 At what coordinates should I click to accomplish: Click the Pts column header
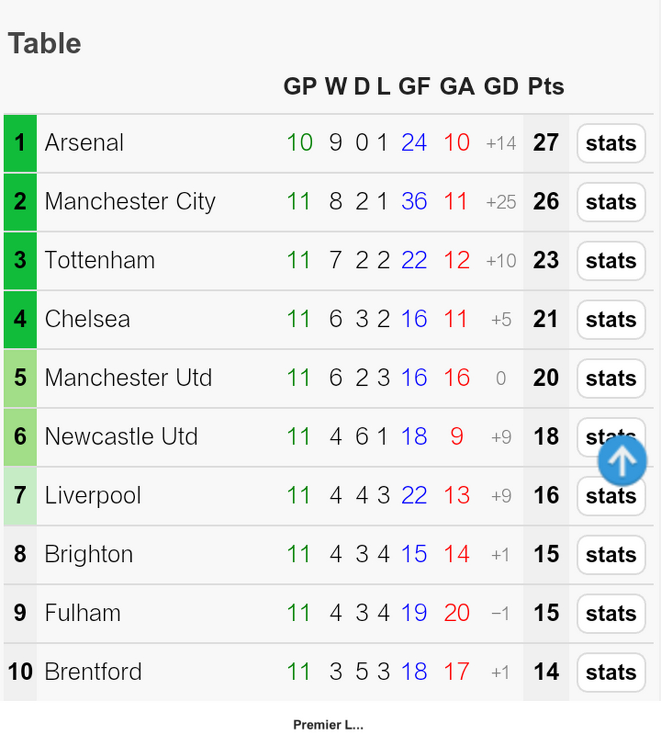[546, 86]
